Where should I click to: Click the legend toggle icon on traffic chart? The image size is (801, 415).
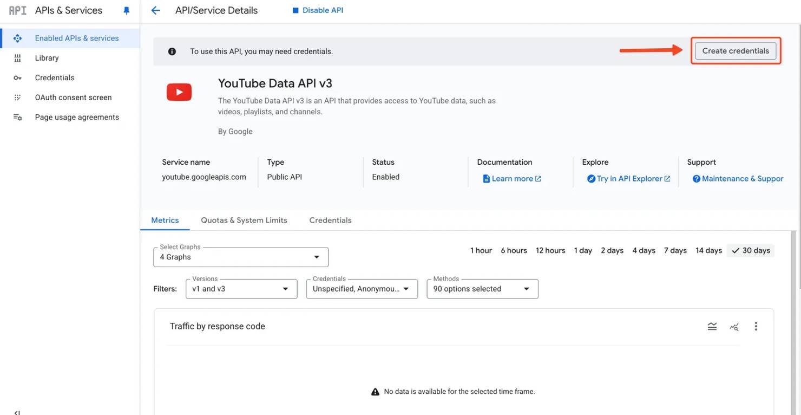[712, 326]
